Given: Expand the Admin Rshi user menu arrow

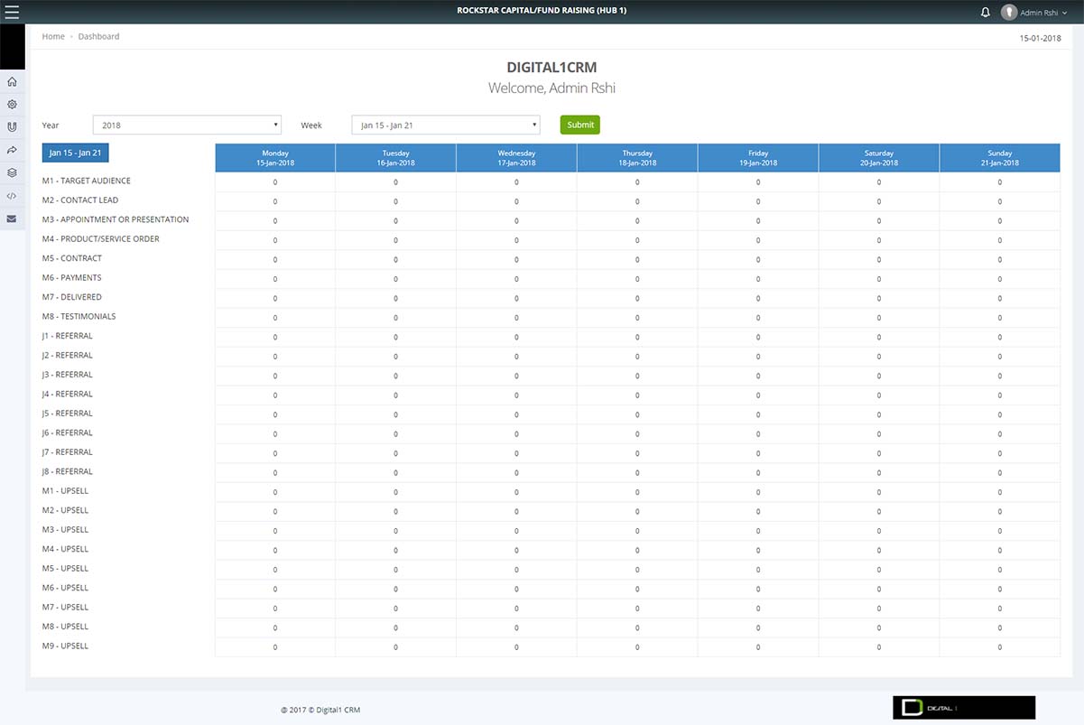Looking at the screenshot, I should coord(1064,13).
